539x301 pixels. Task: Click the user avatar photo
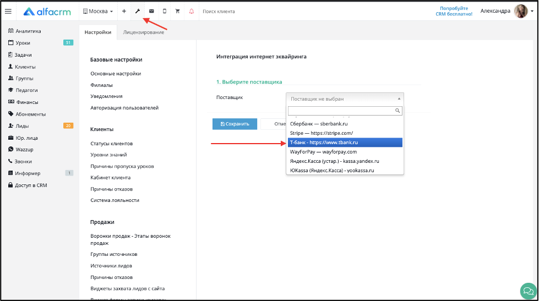point(521,12)
